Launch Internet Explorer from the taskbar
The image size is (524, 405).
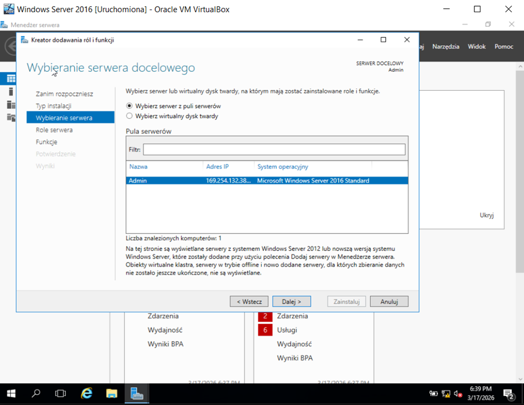point(86,393)
